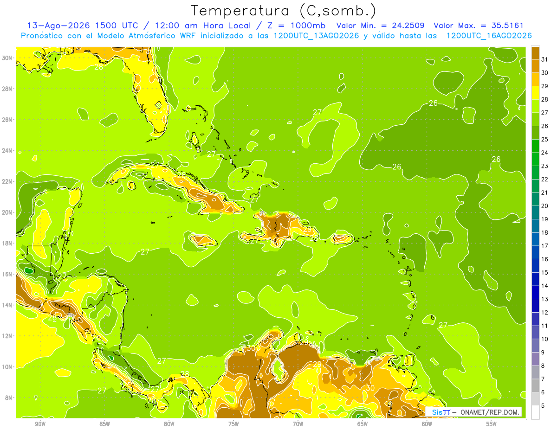557x430 pixels.
Task: Click the 16N latitude axis label
Action: click(8, 274)
